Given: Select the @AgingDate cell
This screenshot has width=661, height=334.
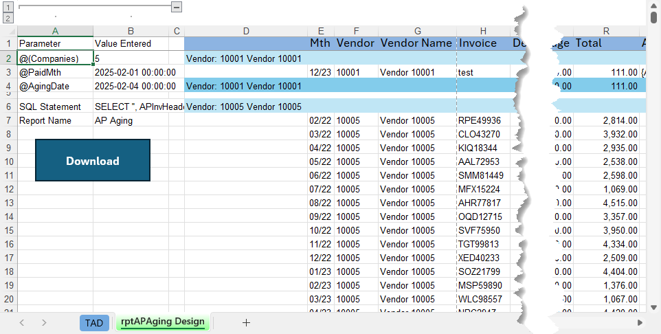Looking at the screenshot, I should (55, 86).
